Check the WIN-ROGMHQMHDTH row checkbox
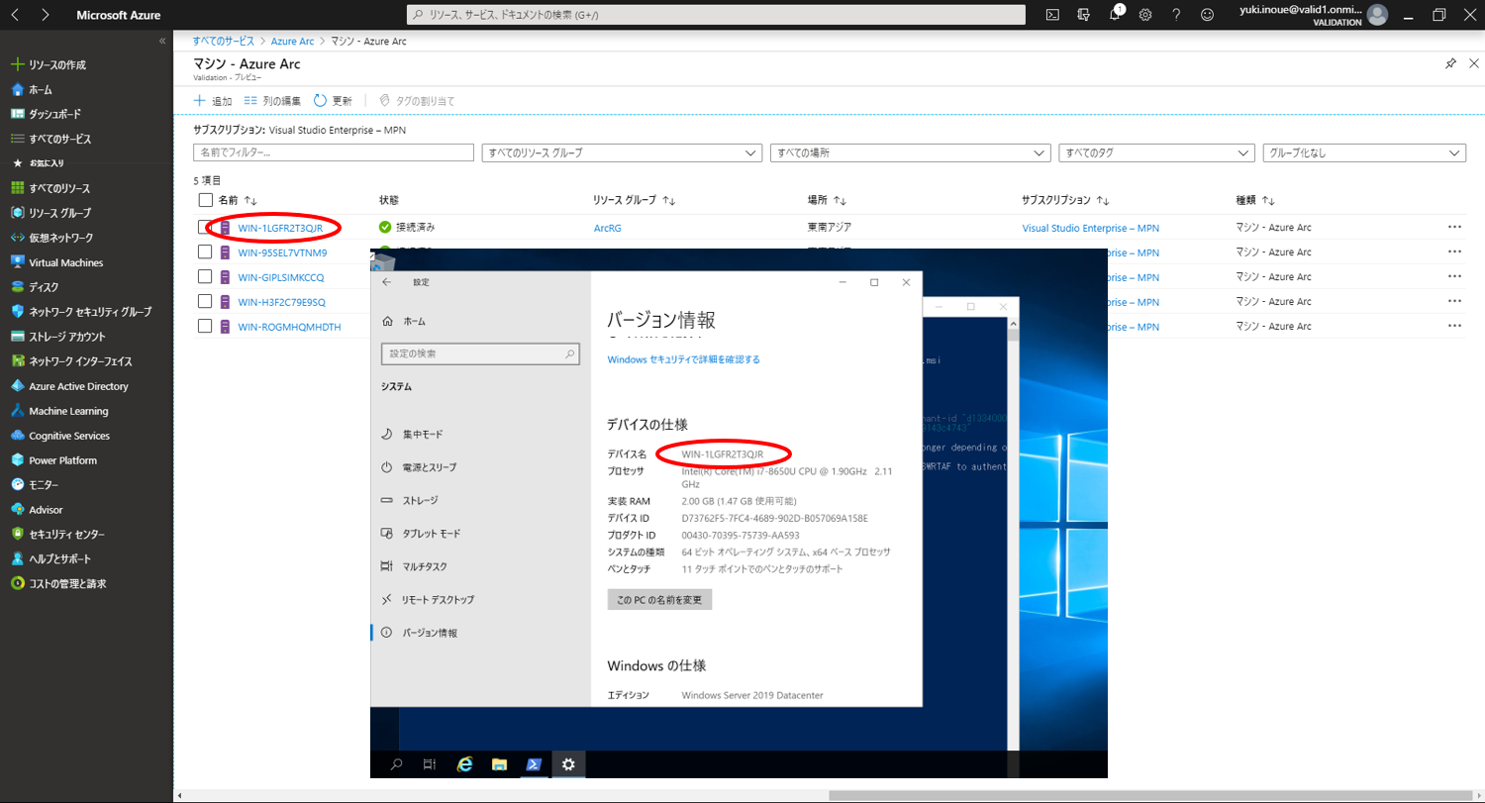Viewport: 1485px width, 803px height. (x=205, y=326)
